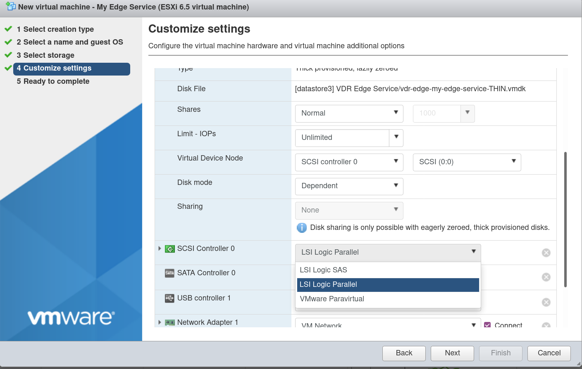
Task: Open the SCSI controller 0 node dropdown
Action: pyautogui.click(x=349, y=162)
